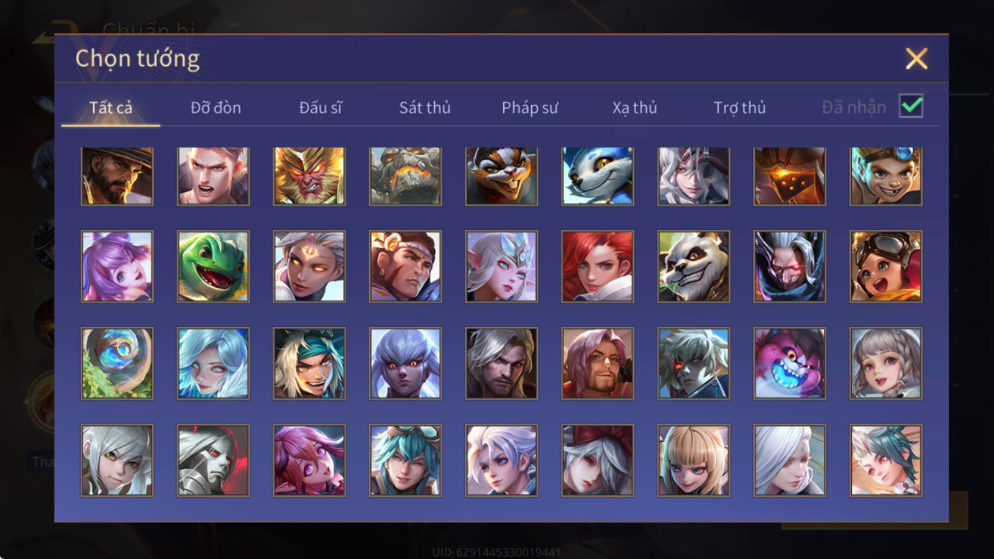The image size is (994, 559).
Task: Select the raccoon hero portrait
Action: 501,176
